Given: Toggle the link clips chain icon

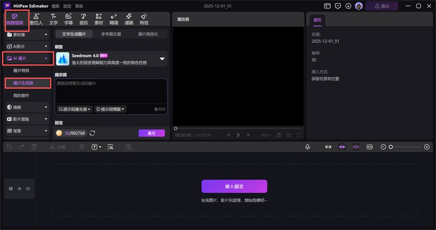Looking at the screenshot, I should click(x=328, y=147).
